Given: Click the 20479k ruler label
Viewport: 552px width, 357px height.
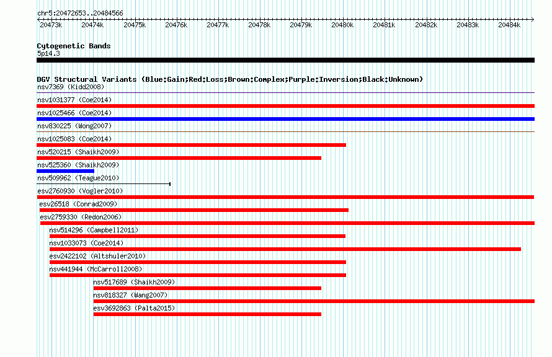Looking at the screenshot, I should [301, 25].
